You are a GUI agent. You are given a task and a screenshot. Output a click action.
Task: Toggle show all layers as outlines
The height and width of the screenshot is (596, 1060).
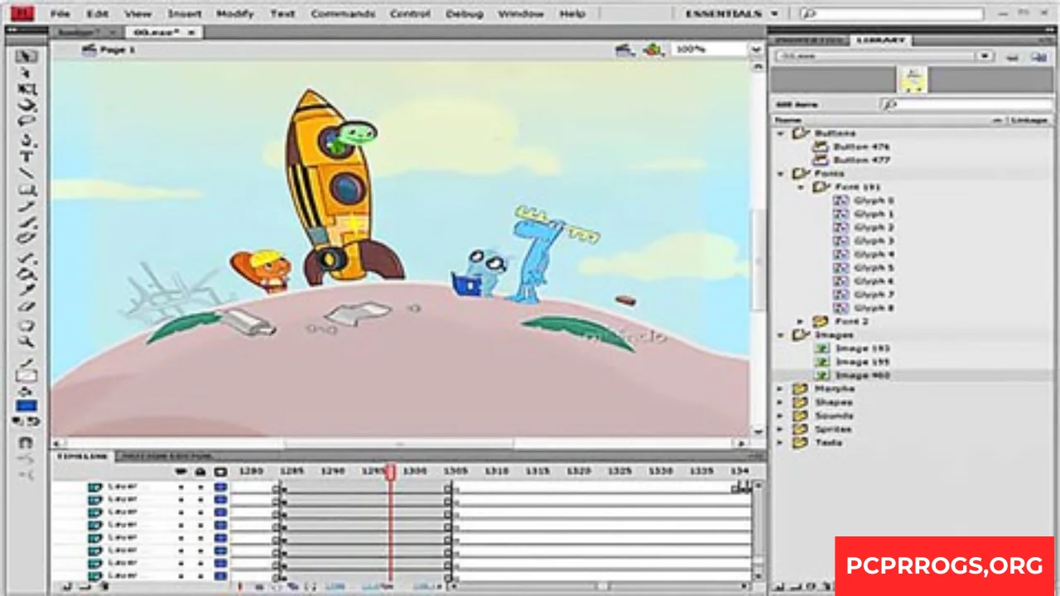[220, 472]
